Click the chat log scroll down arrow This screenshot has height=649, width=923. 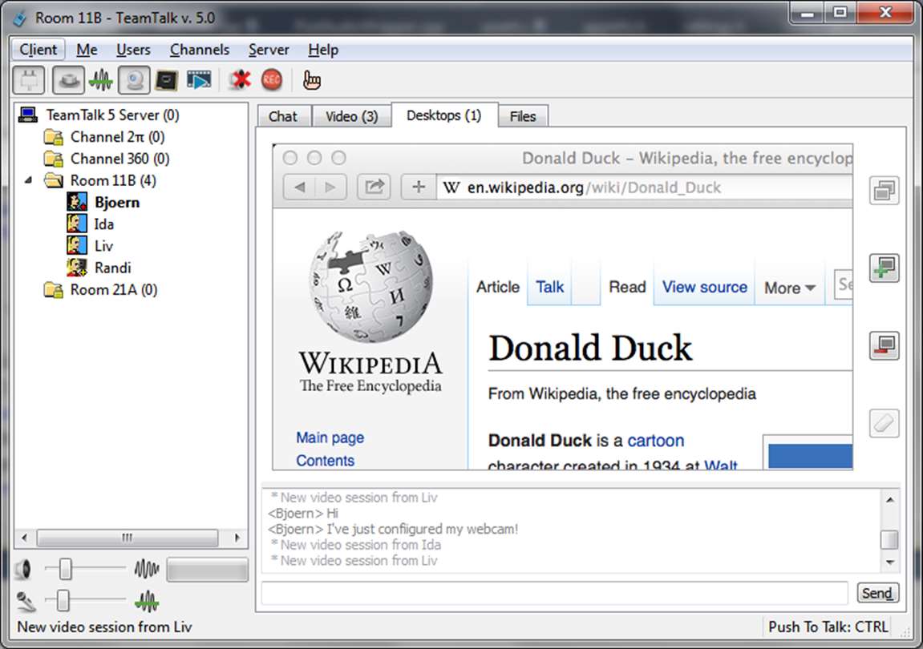[889, 562]
